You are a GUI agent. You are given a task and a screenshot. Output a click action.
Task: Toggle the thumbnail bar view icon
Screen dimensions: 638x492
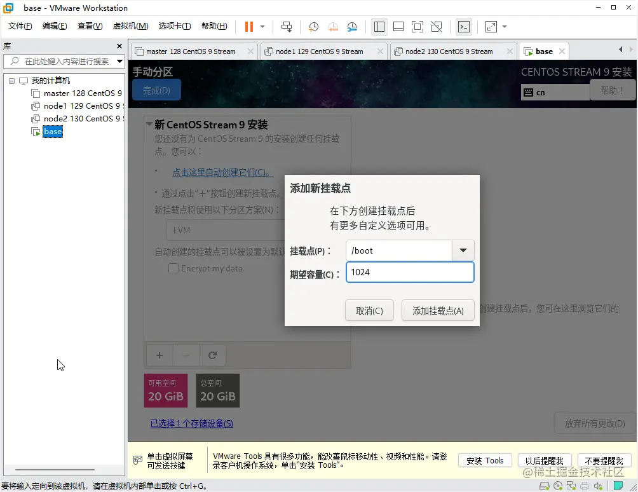(398, 27)
